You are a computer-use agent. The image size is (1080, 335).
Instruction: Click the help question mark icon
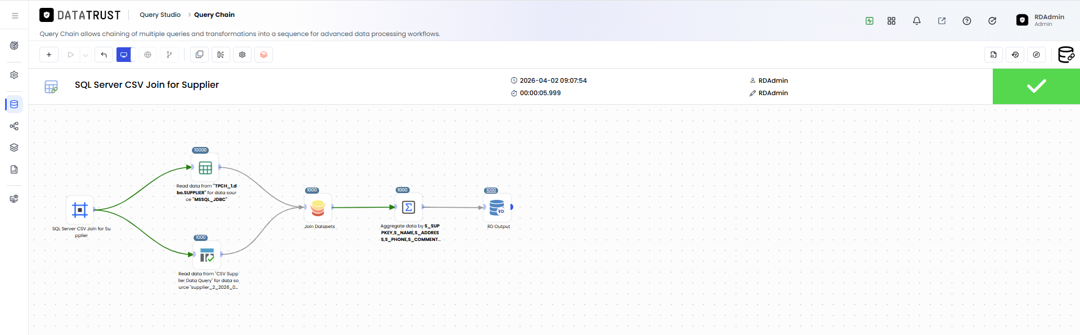[967, 21]
